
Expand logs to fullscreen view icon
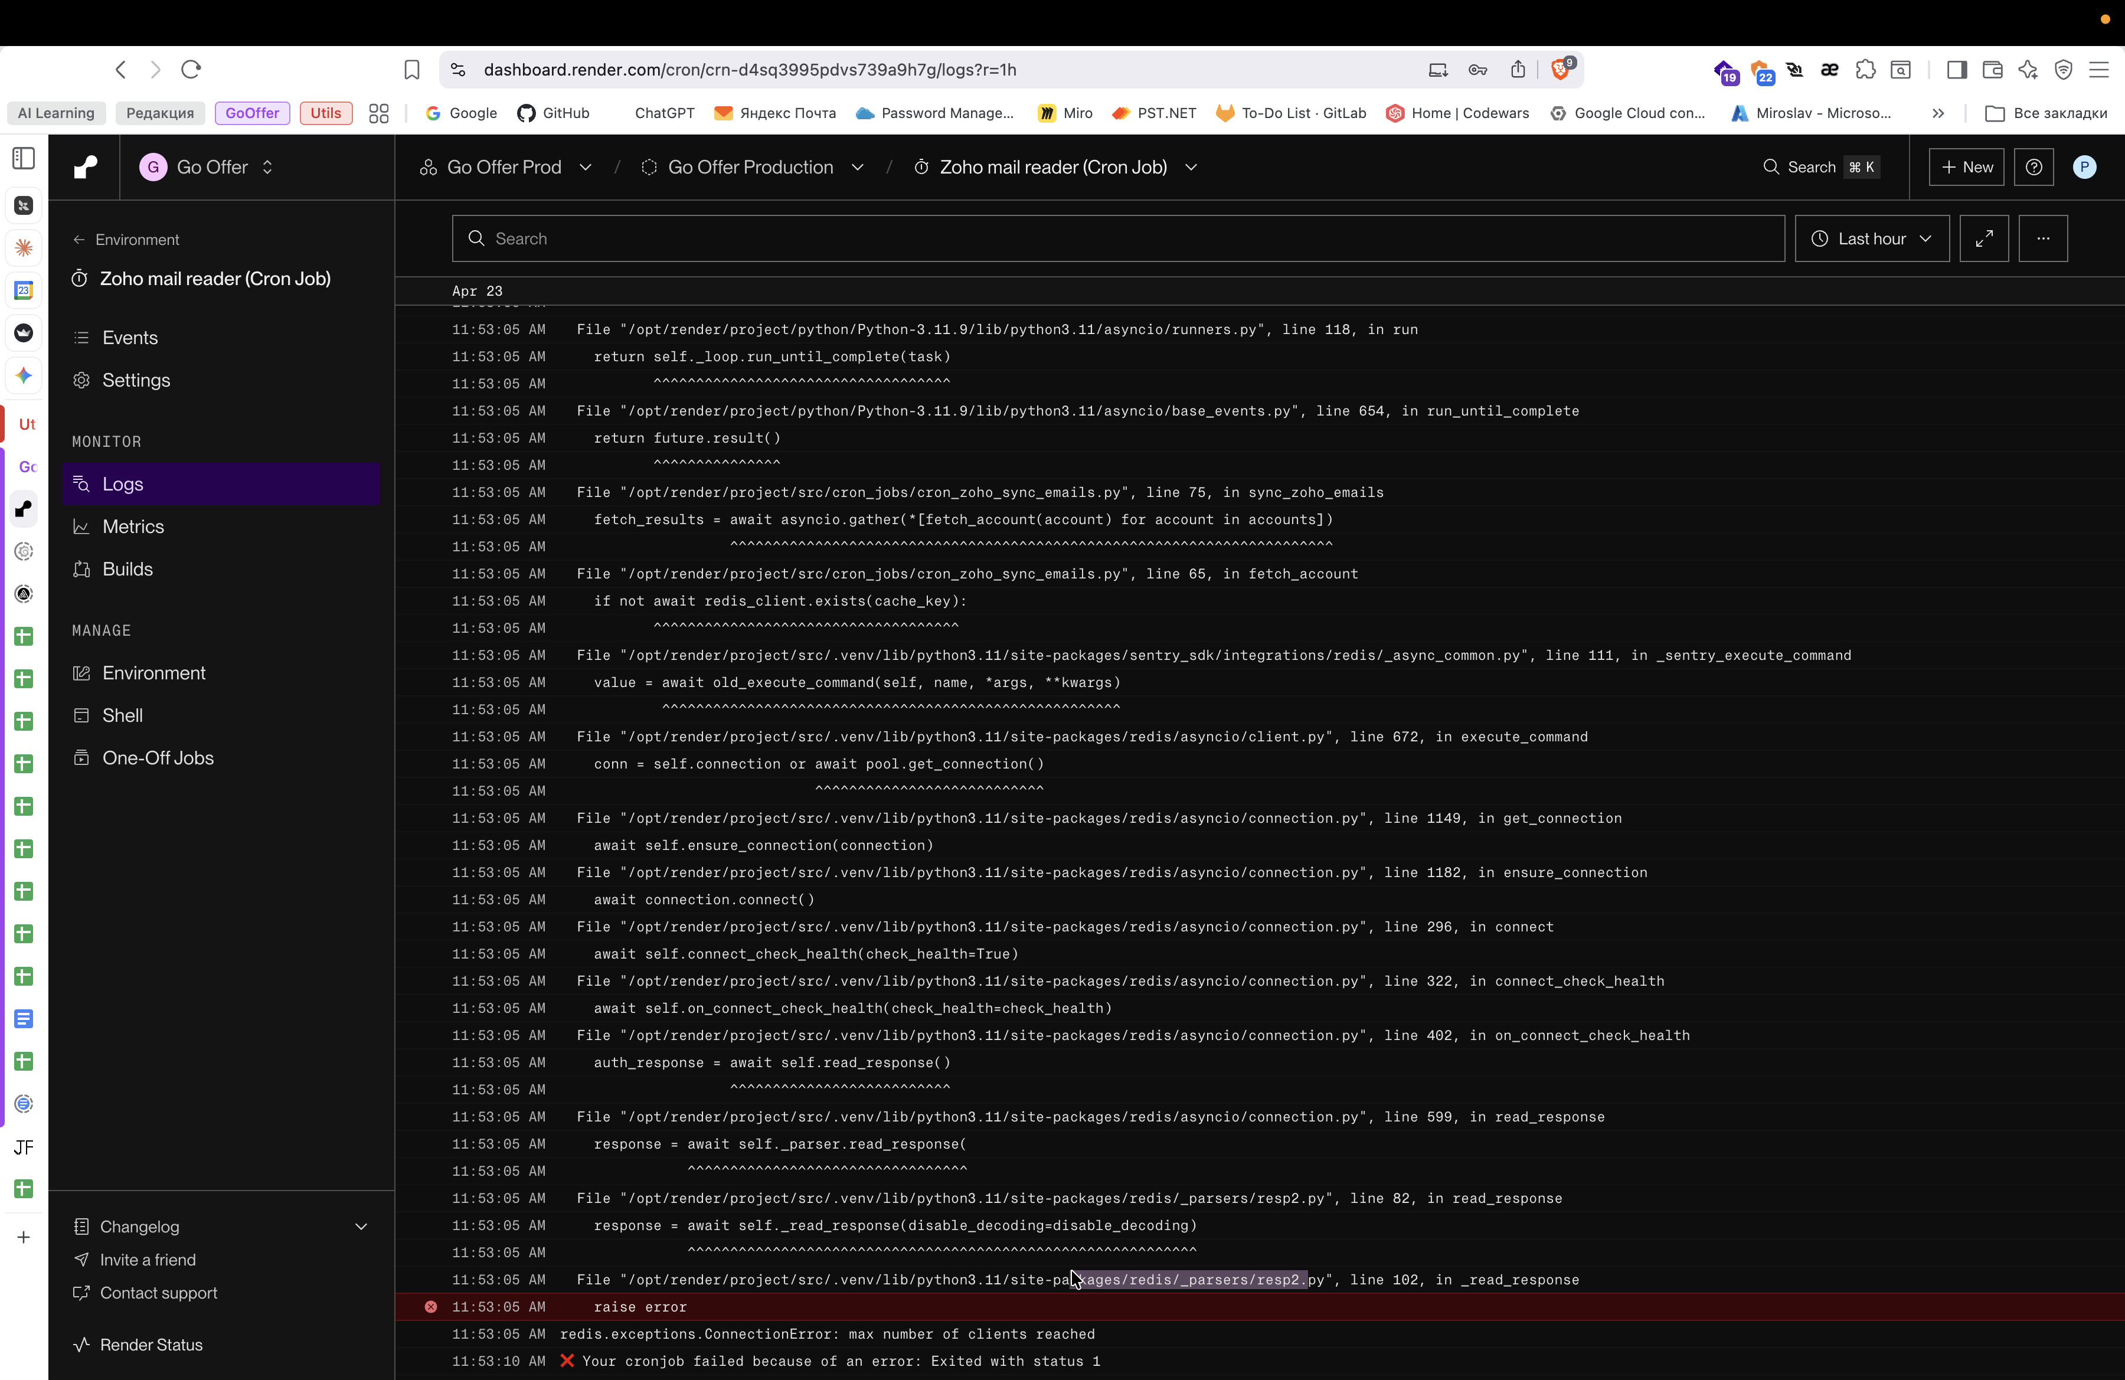[x=1983, y=238]
